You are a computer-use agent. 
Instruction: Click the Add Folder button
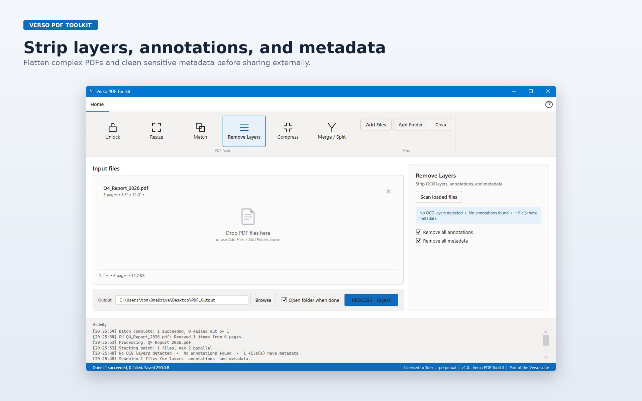click(411, 125)
